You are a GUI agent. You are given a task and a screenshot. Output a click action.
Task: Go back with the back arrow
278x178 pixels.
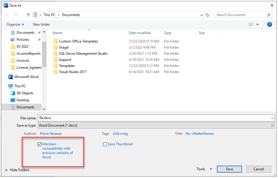tap(7, 15)
